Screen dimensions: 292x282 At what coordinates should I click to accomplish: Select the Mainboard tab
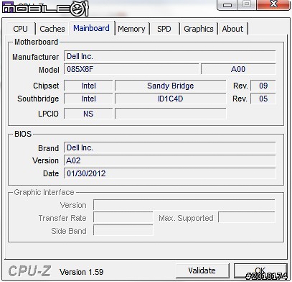coord(91,28)
